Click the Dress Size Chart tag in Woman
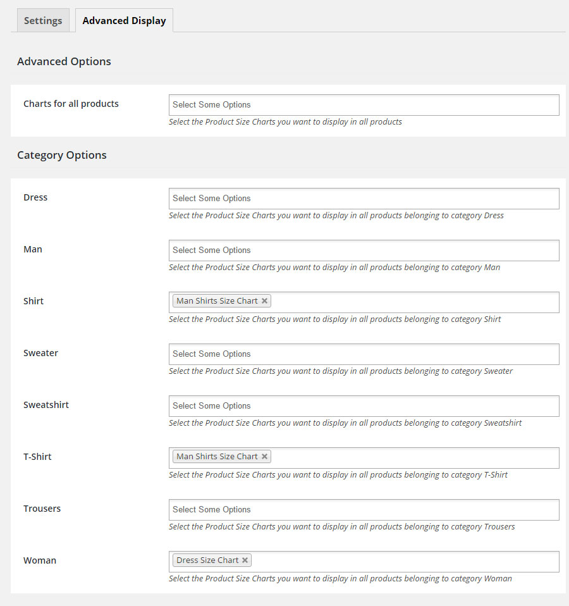 tap(207, 560)
